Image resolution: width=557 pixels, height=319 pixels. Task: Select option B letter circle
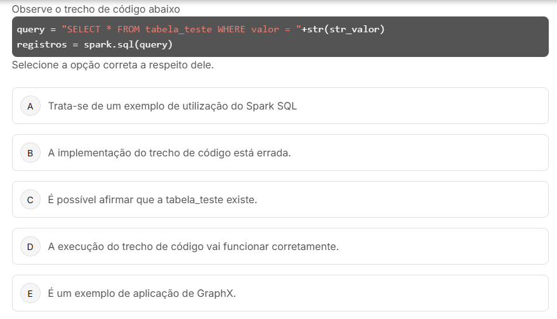tap(30, 153)
